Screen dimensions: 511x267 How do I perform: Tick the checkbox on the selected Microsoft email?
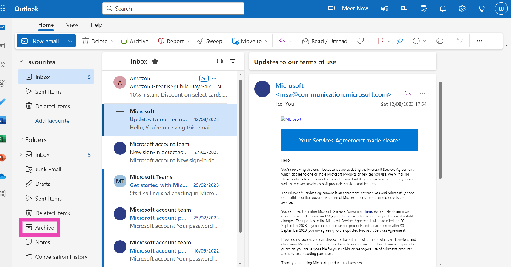click(120, 116)
